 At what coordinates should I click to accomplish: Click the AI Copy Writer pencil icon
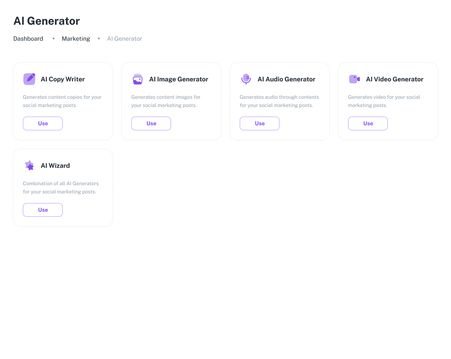(x=29, y=79)
